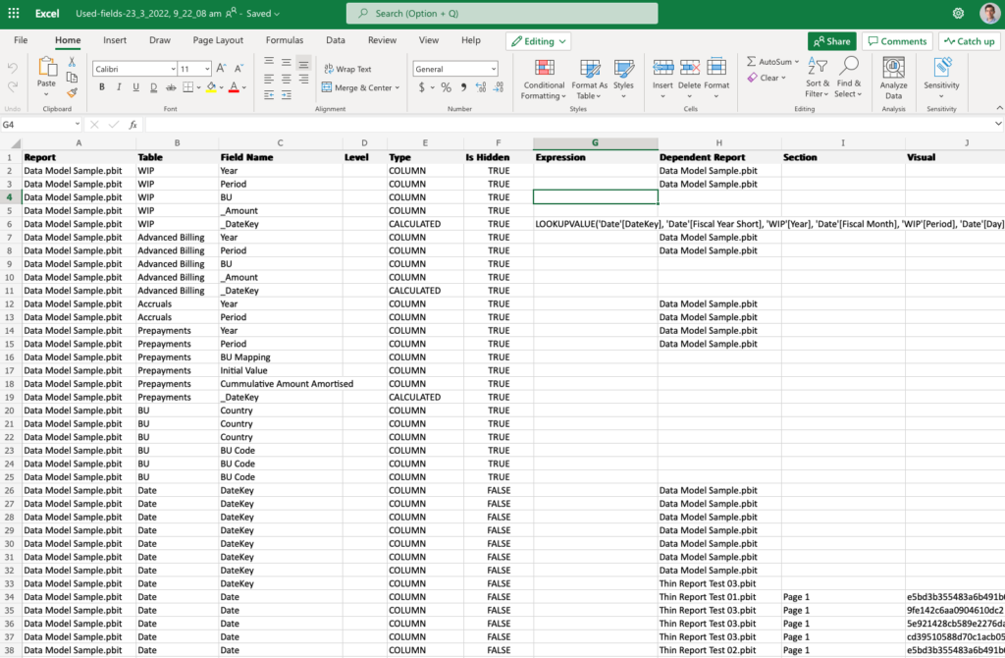Toggle Wrap Text for the cell
Screen dimensions: 1005x658
346,69
